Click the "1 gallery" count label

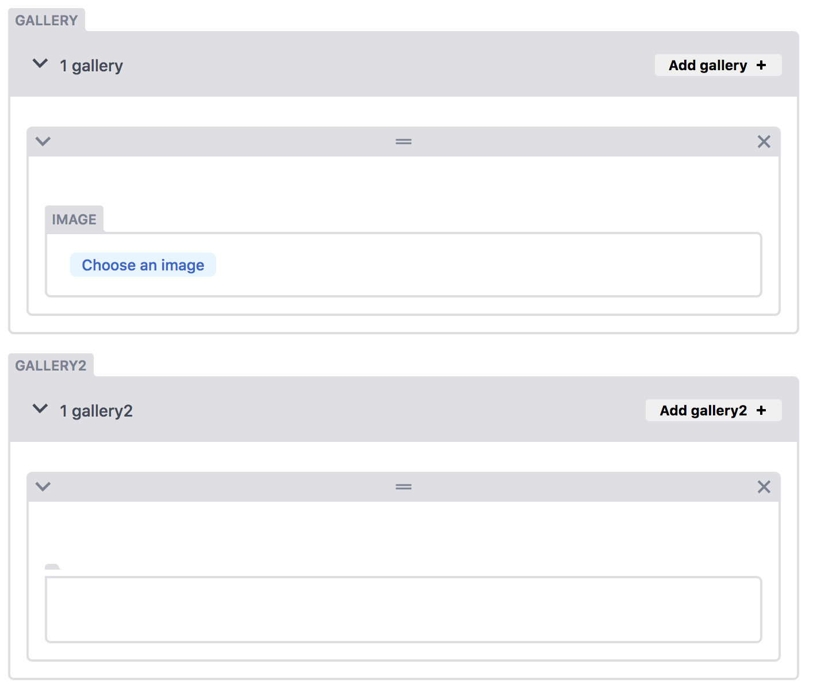(x=91, y=66)
